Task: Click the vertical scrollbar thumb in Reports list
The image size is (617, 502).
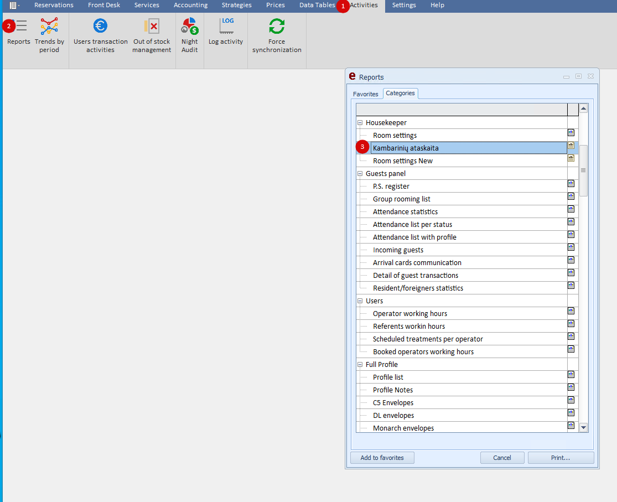Action: [584, 170]
